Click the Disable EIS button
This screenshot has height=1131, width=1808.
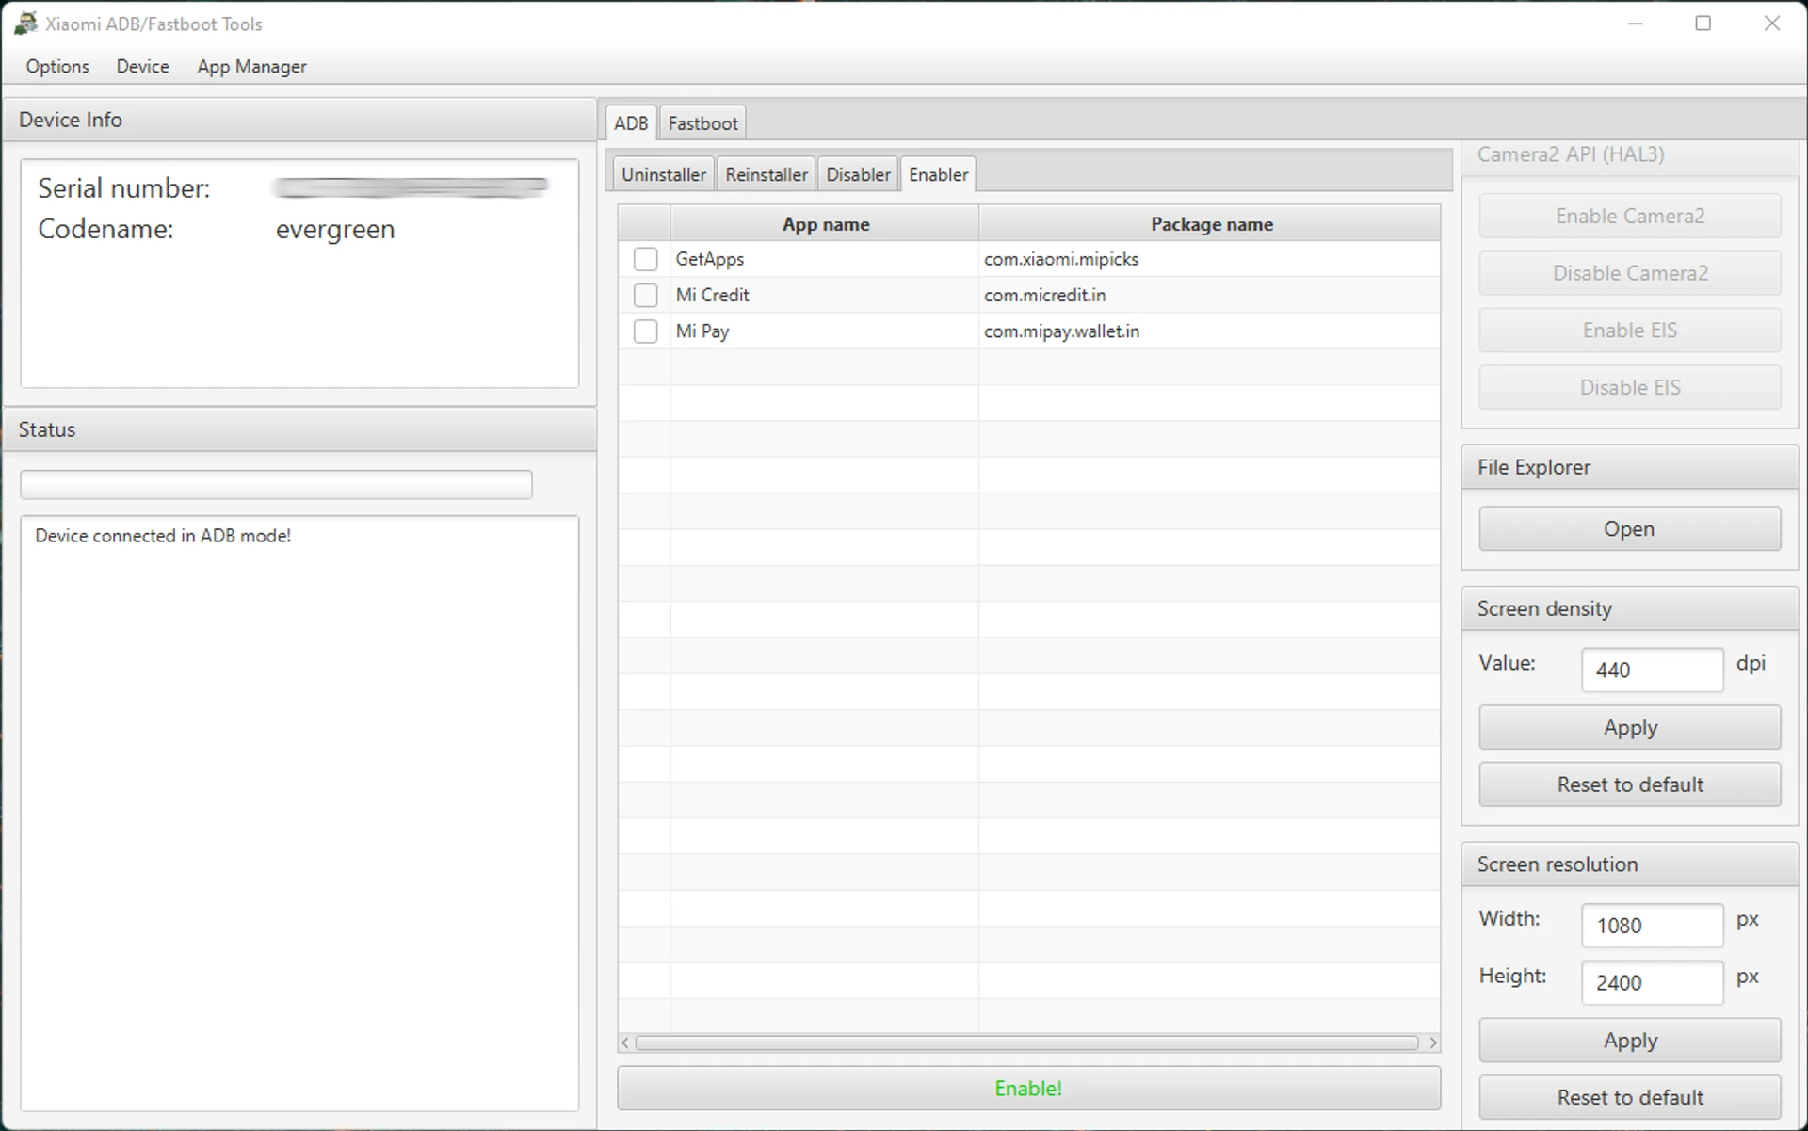click(x=1630, y=388)
